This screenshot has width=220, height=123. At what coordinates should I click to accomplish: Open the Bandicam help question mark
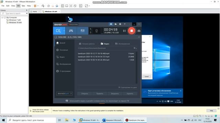tap(124, 24)
